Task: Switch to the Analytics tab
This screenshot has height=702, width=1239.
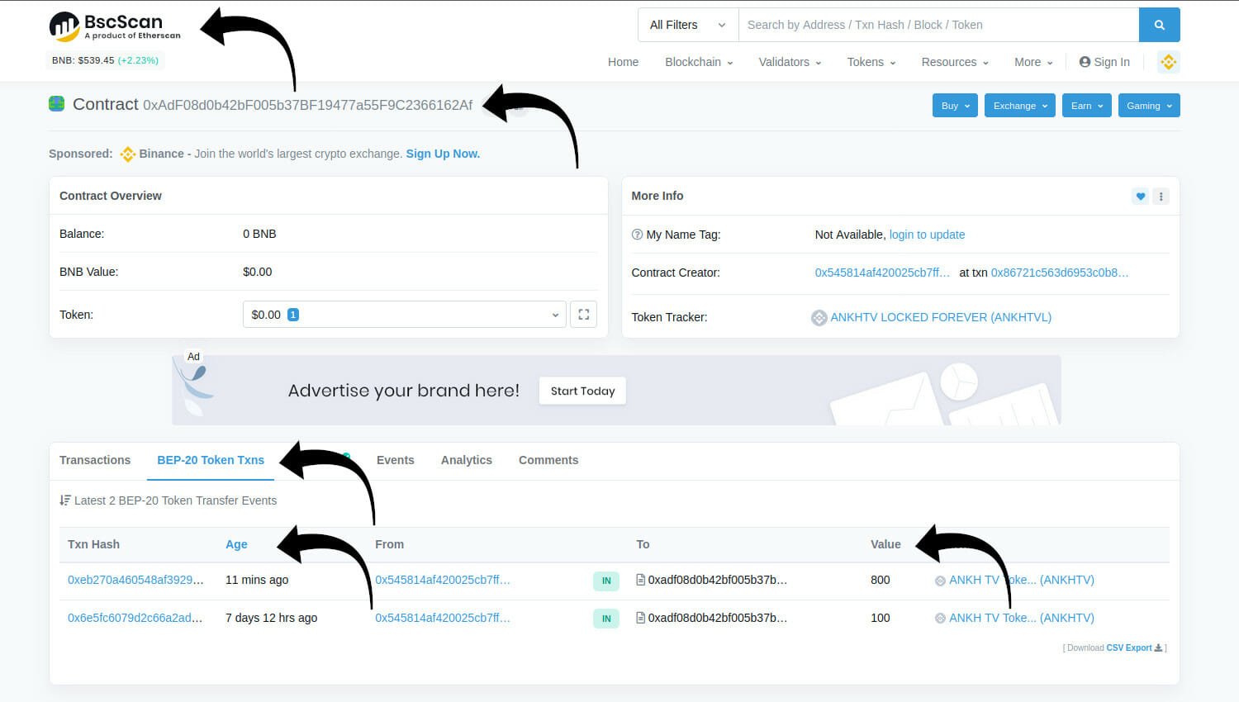Action: coord(466,460)
